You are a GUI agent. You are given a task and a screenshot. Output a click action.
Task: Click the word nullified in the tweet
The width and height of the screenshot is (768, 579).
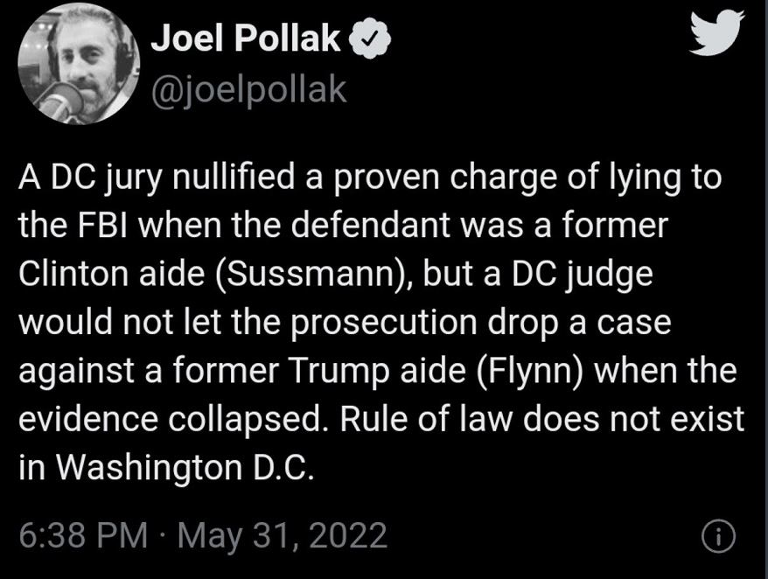point(234,177)
